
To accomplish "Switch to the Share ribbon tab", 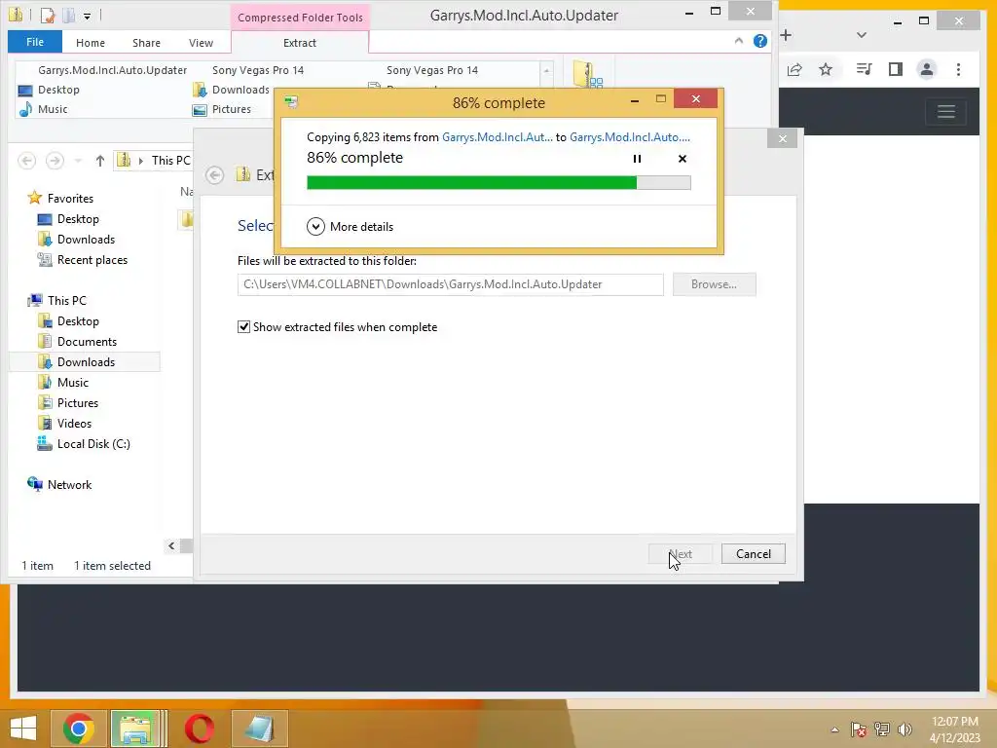I will [x=146, y=43].
